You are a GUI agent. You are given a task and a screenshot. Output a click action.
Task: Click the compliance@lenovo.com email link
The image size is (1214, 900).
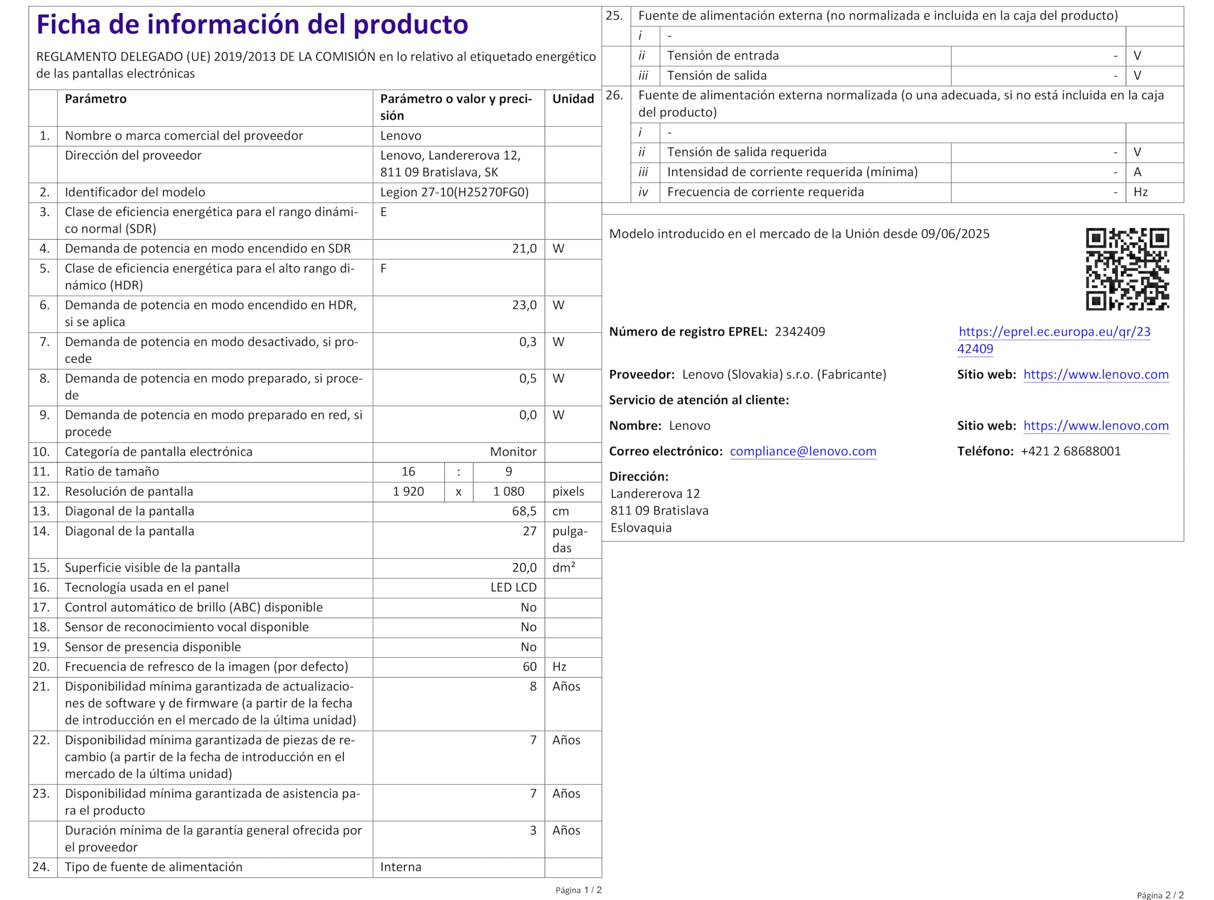802,451
